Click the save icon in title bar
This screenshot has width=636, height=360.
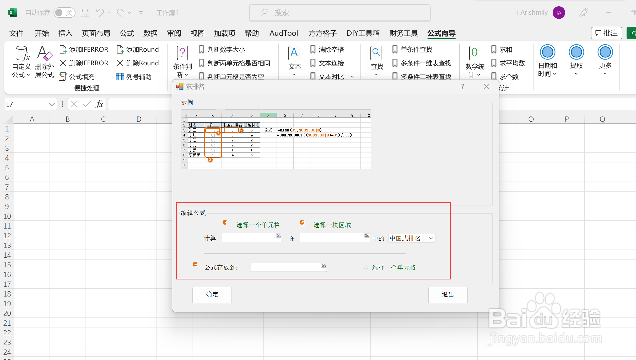point(85,13)
